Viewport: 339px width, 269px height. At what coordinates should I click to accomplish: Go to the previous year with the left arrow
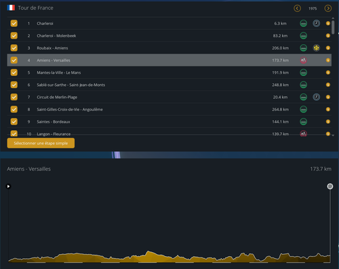(x=297, y=9)
